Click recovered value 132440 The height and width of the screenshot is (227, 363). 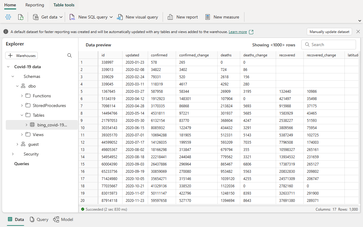pos(289,91)
